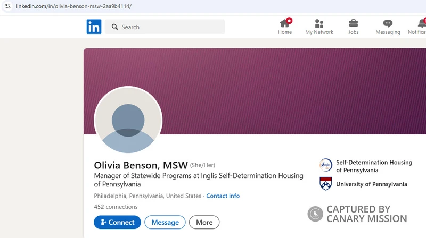This screenshot has height=238, width=426.
Task: Open the Home feed icon
Action: pos(285,23)
